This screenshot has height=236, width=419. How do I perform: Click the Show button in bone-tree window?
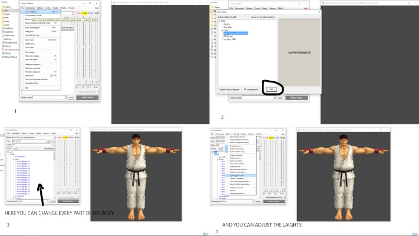point(9,148)
